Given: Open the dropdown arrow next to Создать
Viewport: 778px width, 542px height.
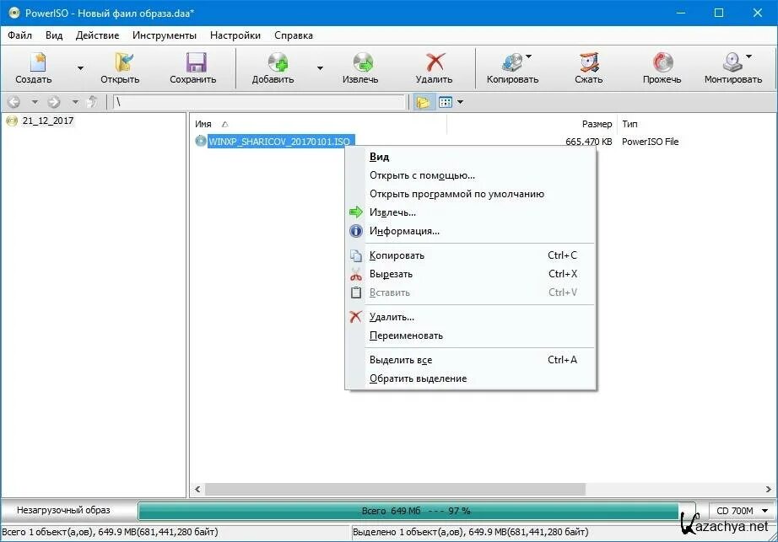Looking at the screenshot, I should point(80,68).
